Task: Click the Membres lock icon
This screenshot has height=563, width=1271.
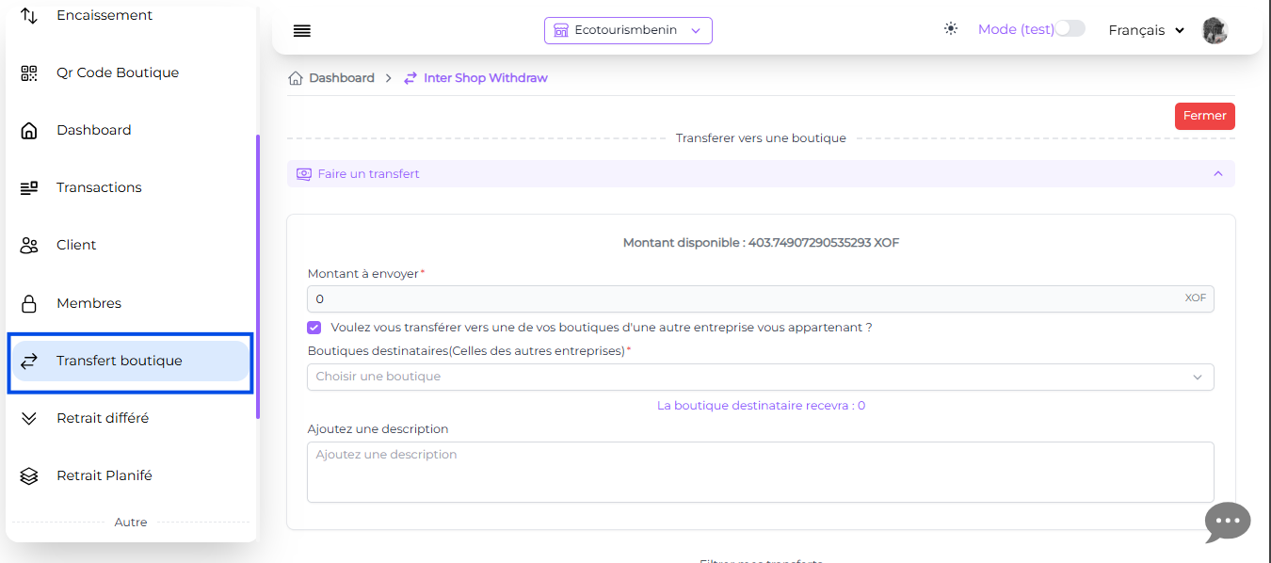Action: pos(29,303)
